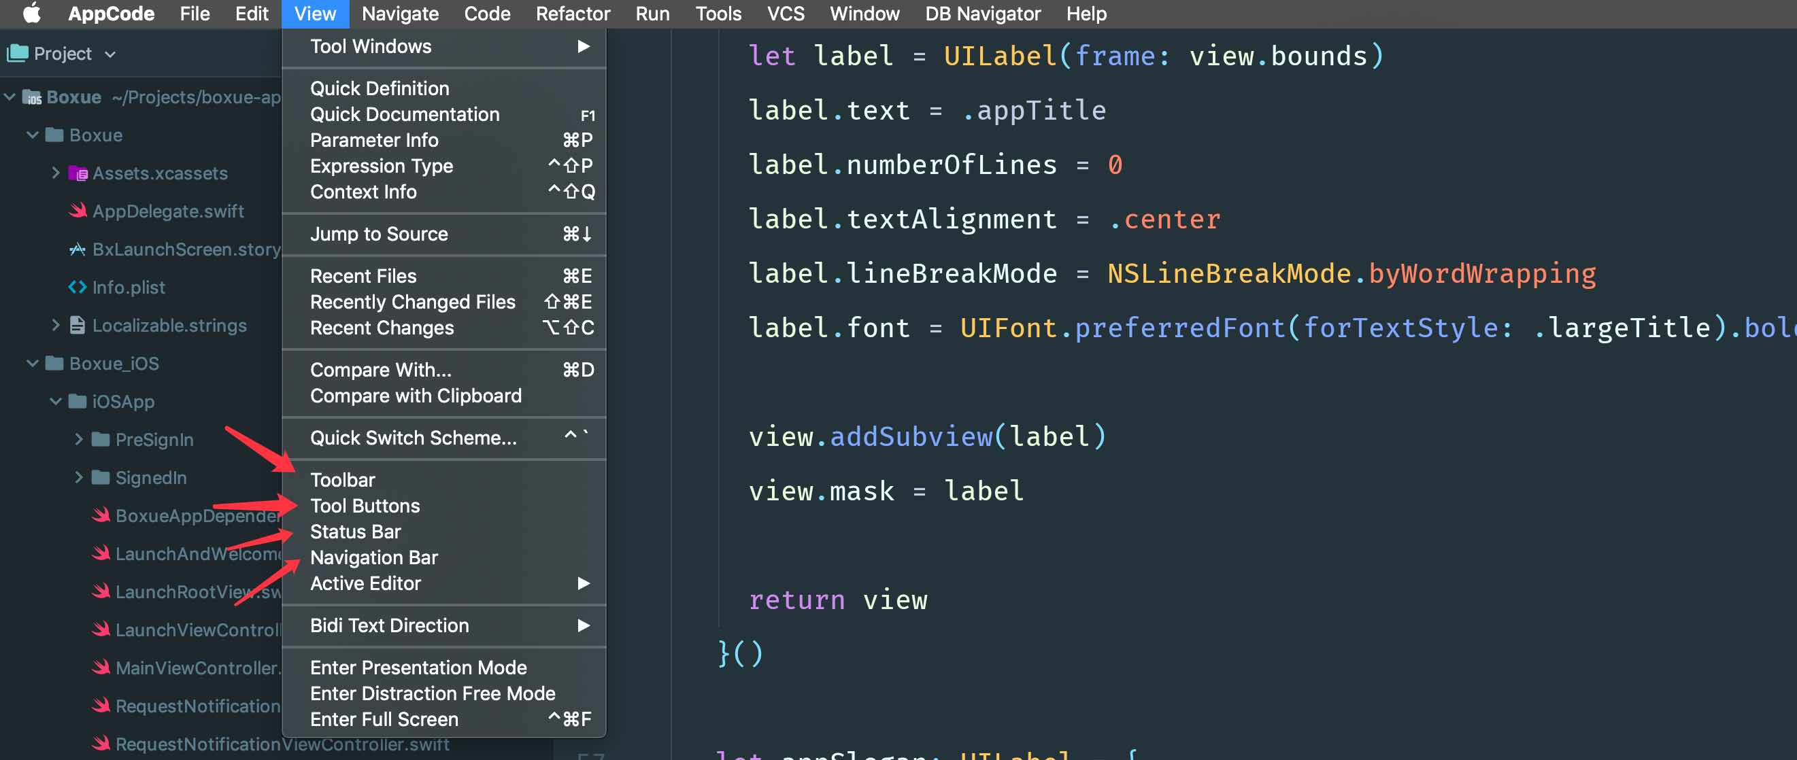Screen dimensions: 1797x760
Task: Open Recent Changes menu item
Action: 443,328
